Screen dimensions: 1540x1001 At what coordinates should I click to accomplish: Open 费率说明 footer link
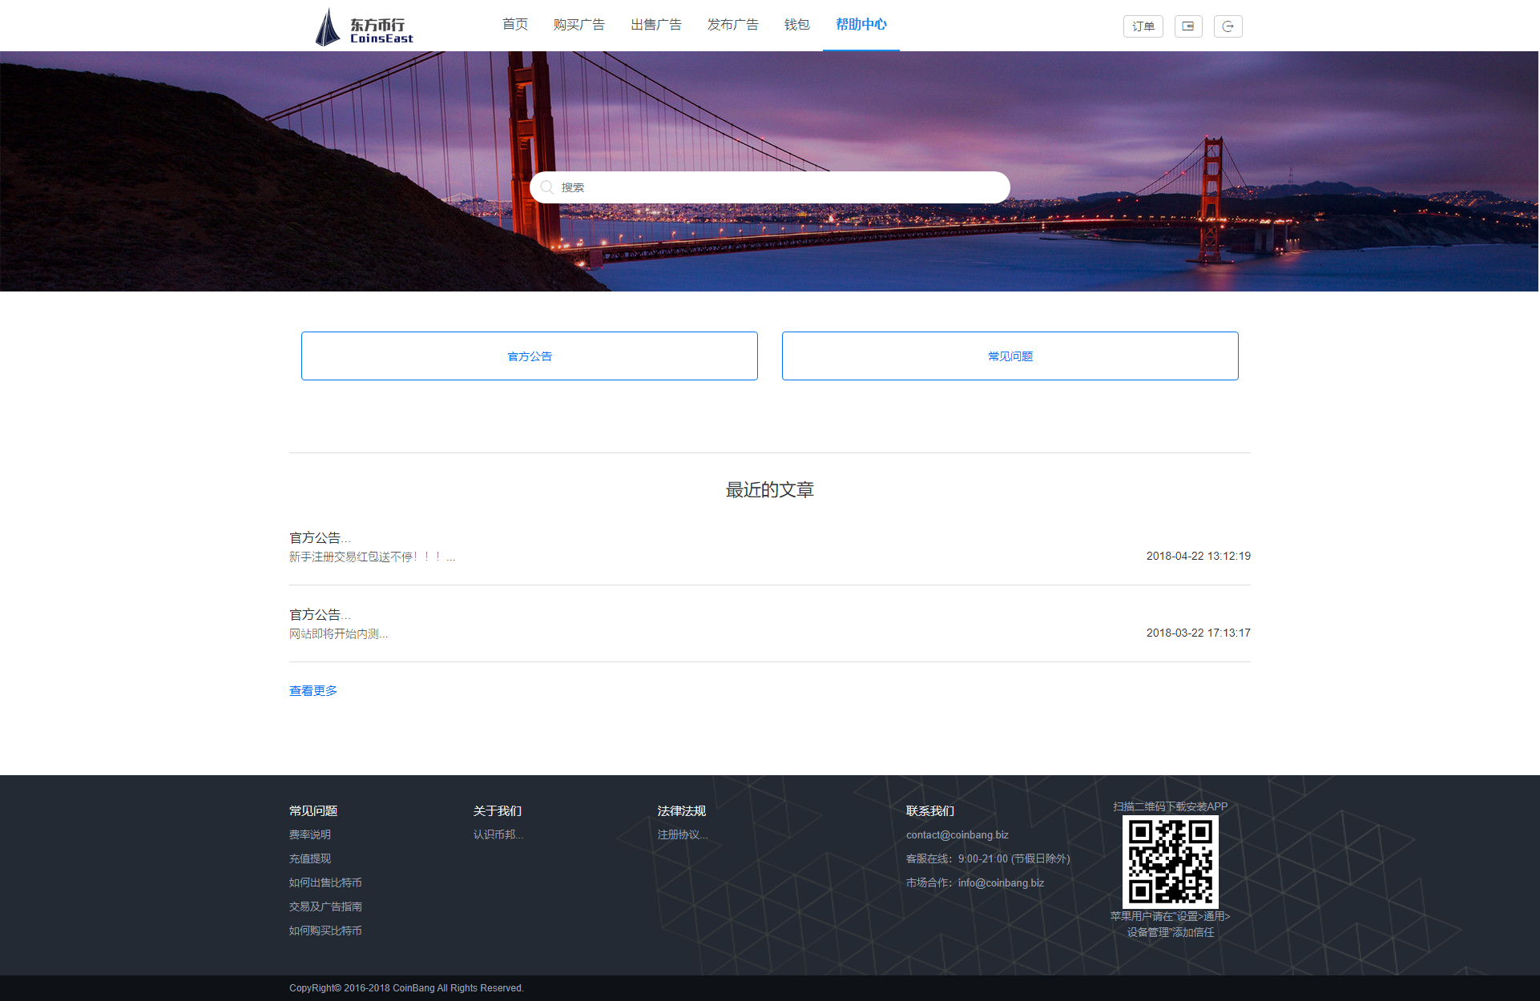coord(310,834)
